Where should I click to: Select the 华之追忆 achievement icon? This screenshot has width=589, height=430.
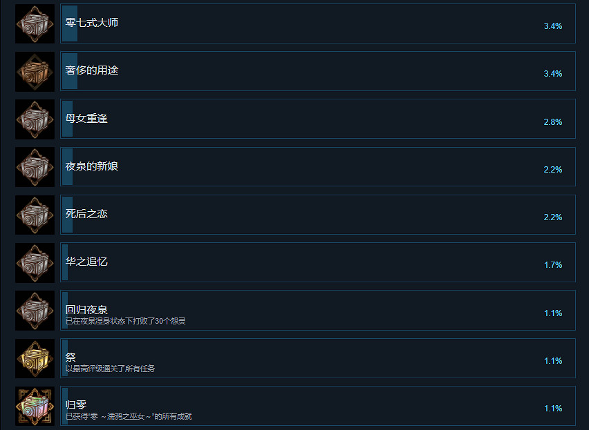tap(35, 262)
